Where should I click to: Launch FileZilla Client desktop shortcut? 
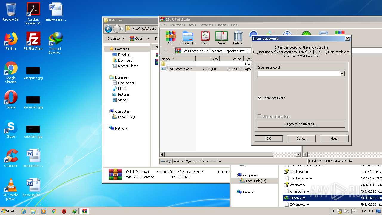pos(33,41)
